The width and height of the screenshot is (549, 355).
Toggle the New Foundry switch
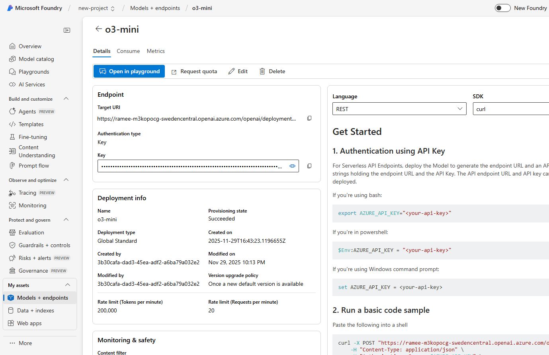[502, 8]
